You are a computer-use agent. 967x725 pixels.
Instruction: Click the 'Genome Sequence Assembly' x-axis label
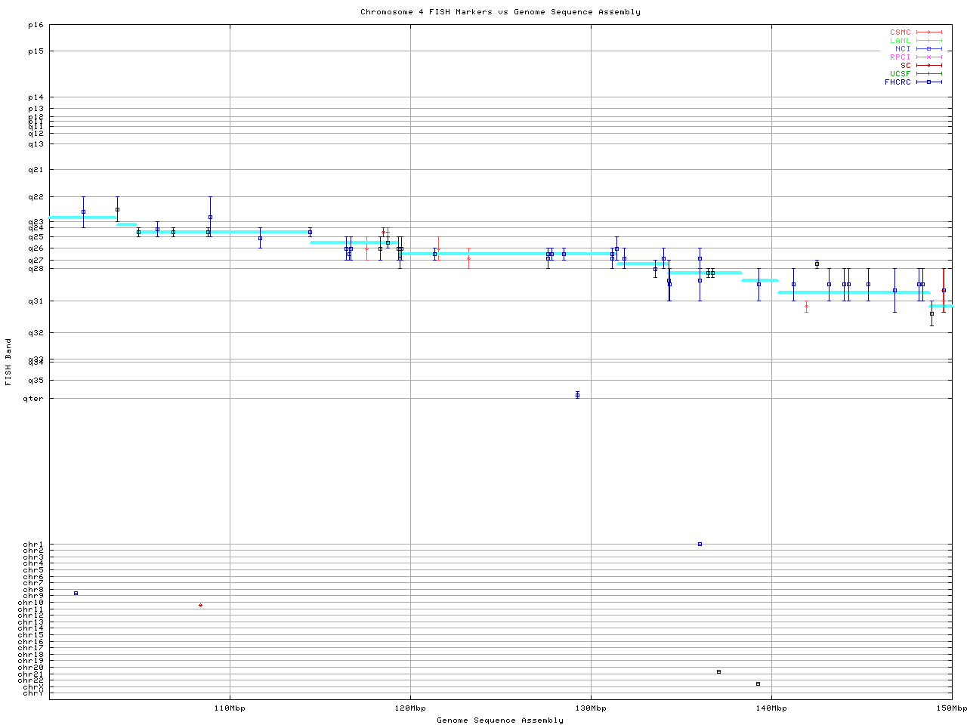click(x=500, y=720)
